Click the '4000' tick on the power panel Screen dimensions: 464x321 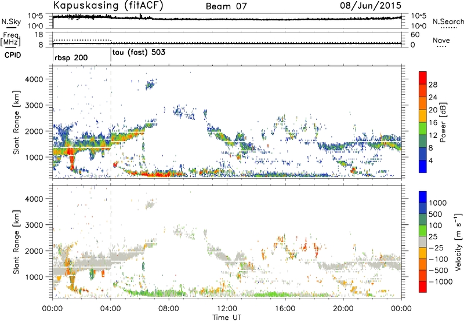pos(34,79)
